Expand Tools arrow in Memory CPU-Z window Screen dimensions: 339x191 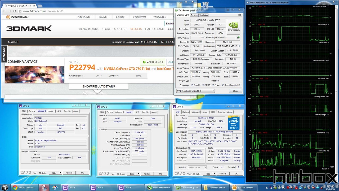tap(139, 174)
